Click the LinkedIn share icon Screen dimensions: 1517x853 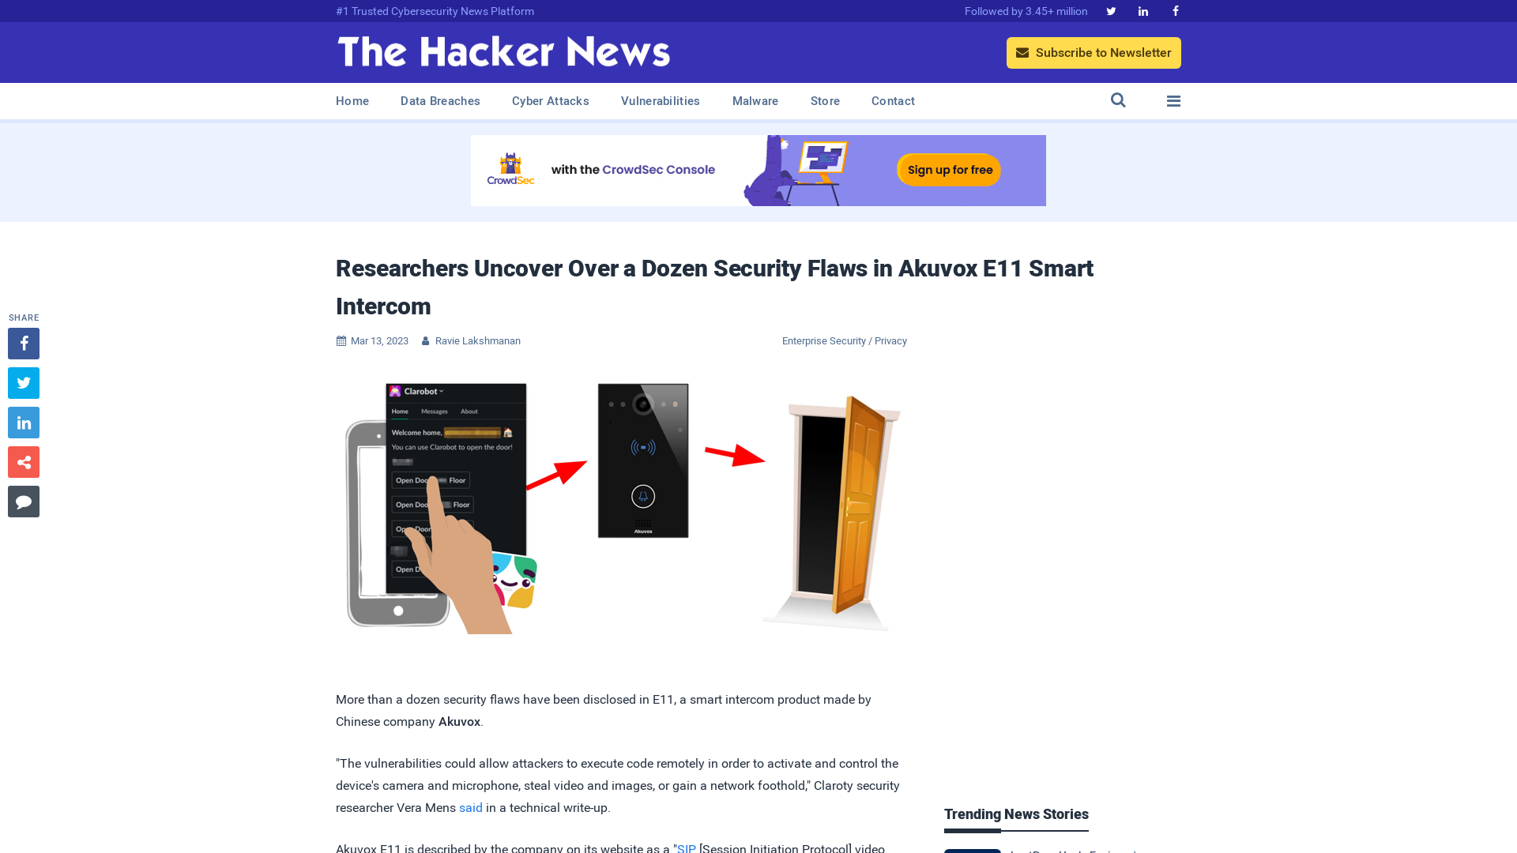point(23,422)
